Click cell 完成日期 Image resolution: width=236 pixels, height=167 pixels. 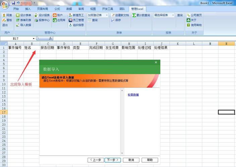pyautogui.click(x=97, y=48)
